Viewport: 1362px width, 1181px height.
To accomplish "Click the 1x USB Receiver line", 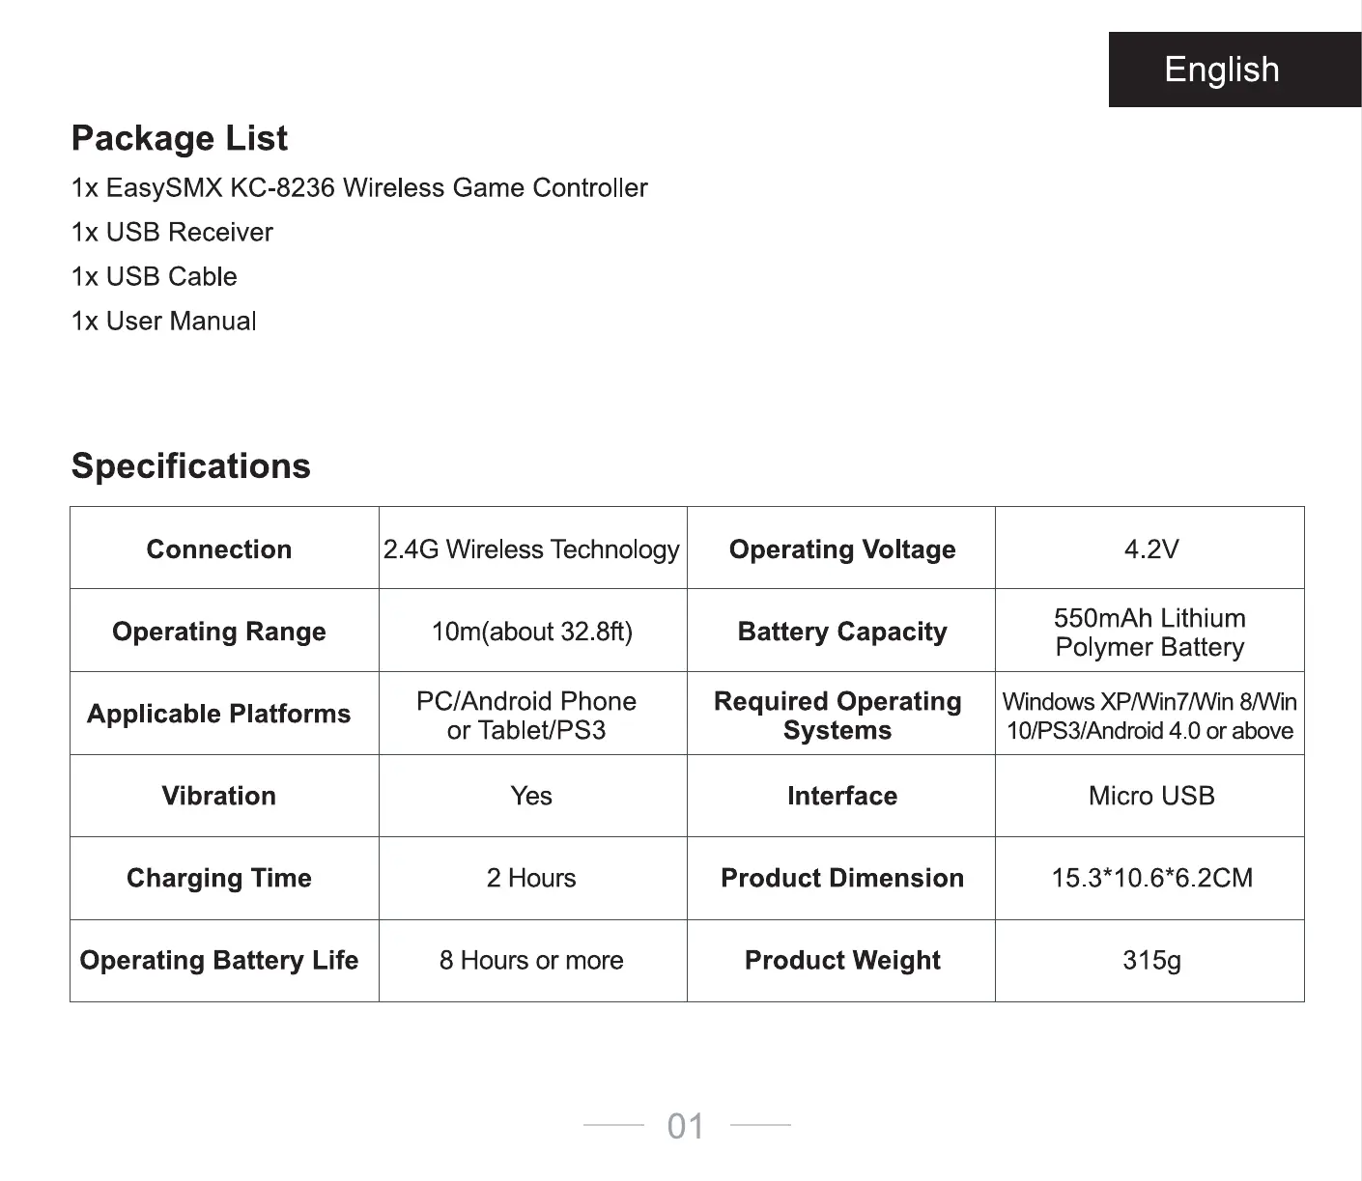I will (172, 232).
